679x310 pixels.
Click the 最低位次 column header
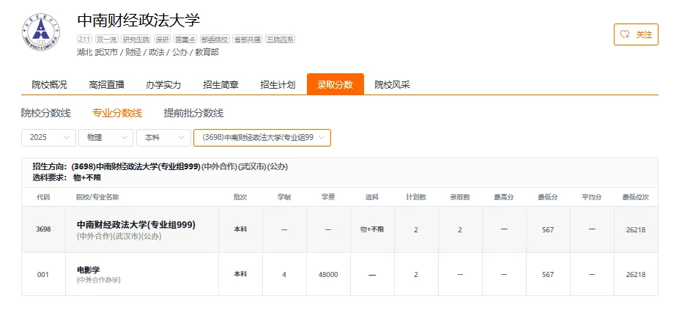click(x=636, y=197)
